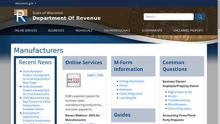The image size is (220, 124).
Task: Open the Governments menu
Action: point(152,31)
